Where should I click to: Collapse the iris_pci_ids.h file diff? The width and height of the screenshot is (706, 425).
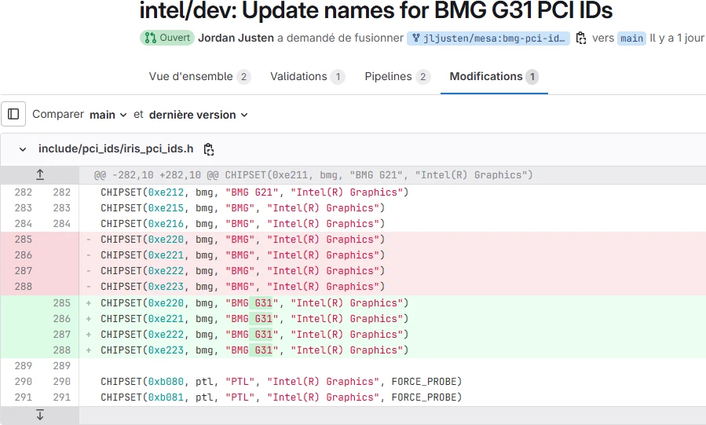tap(23, 149)
